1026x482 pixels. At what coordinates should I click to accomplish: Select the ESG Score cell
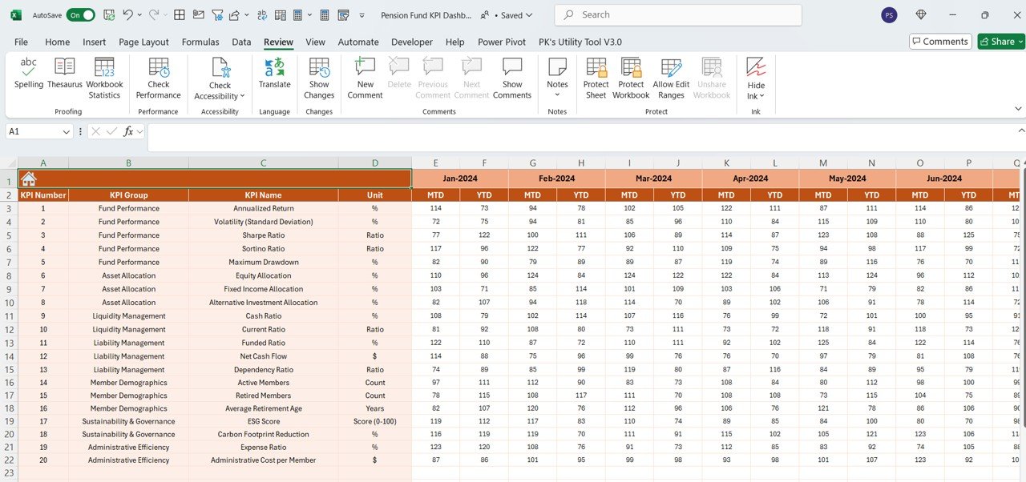pyautogui.click(x=264, y=421)
